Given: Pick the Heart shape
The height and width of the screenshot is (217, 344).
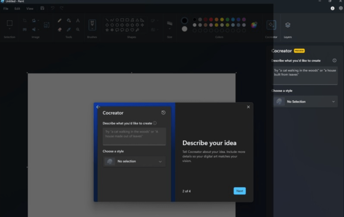Looking at the screenshot, I should pos(132,30).
